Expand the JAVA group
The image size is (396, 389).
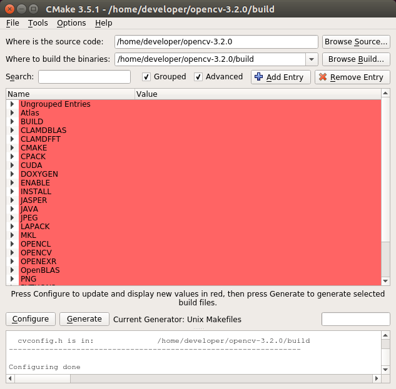[x=12, y=209]
